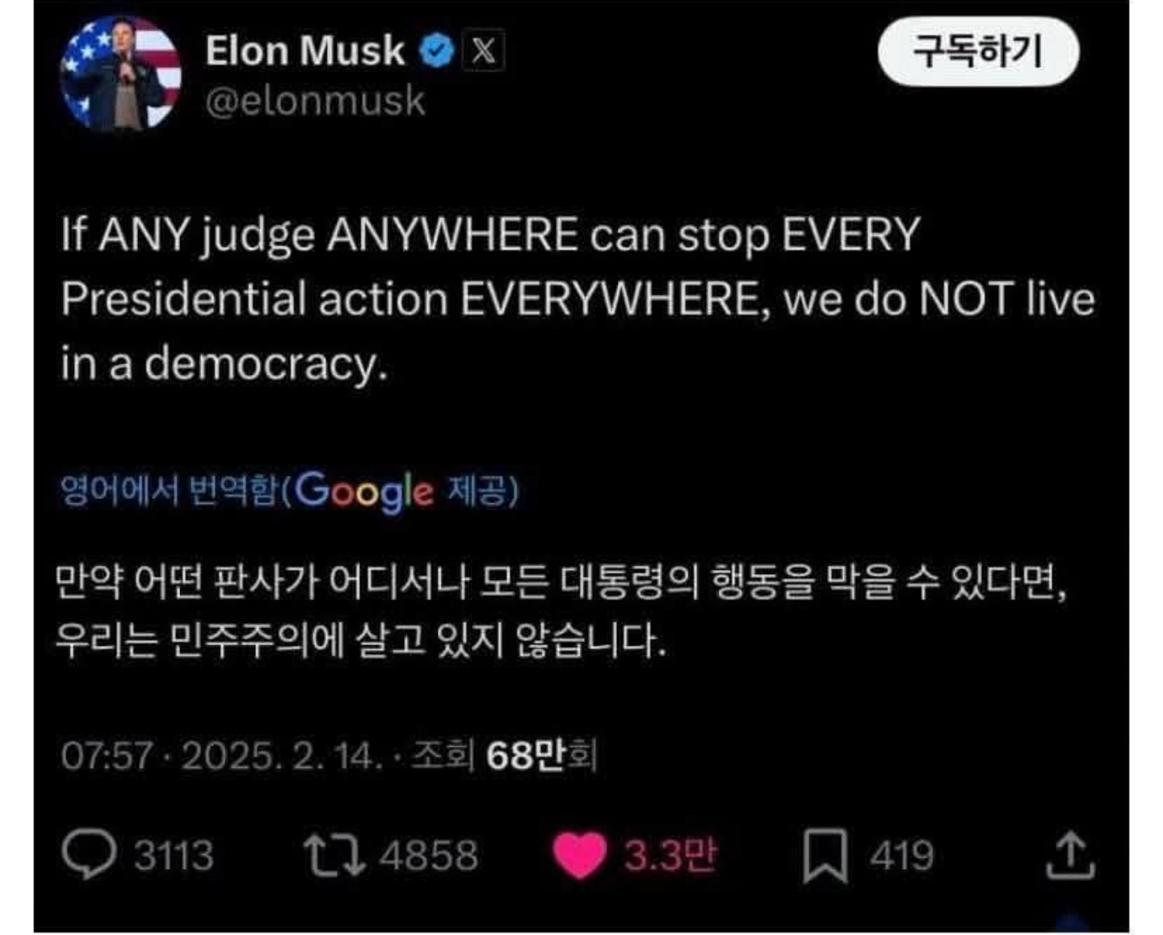Click the 3113 reply count
The image size is (1163, 935).
[174, 856]
